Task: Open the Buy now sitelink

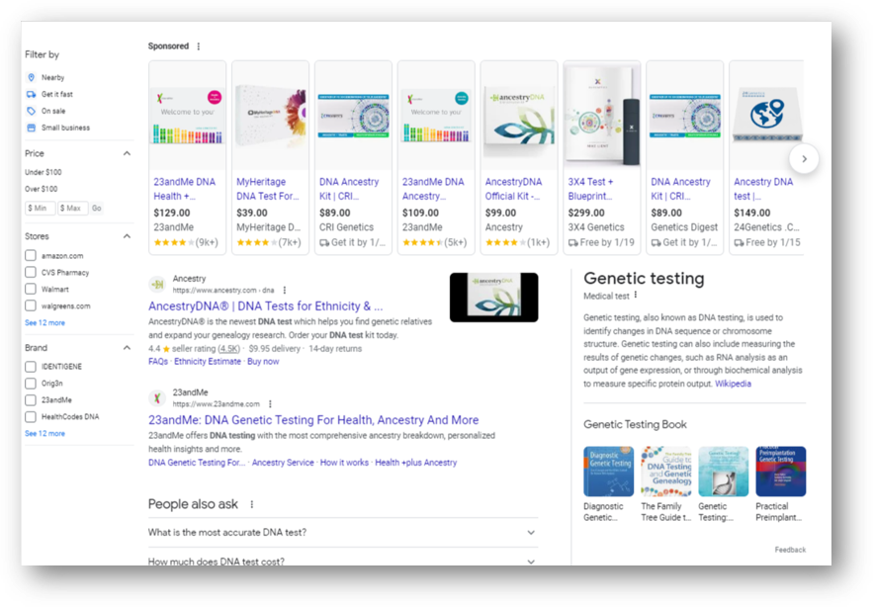Action: point(263,362)
